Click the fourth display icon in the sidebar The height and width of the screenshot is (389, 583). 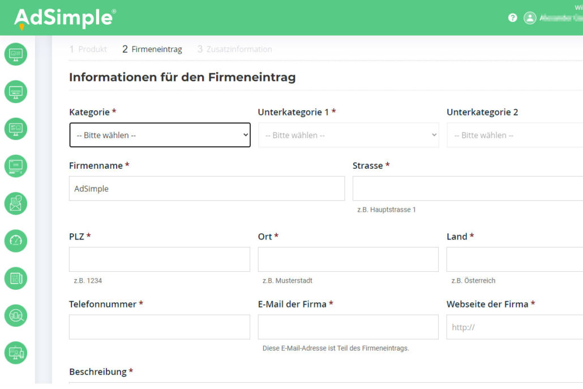point(15,166)
